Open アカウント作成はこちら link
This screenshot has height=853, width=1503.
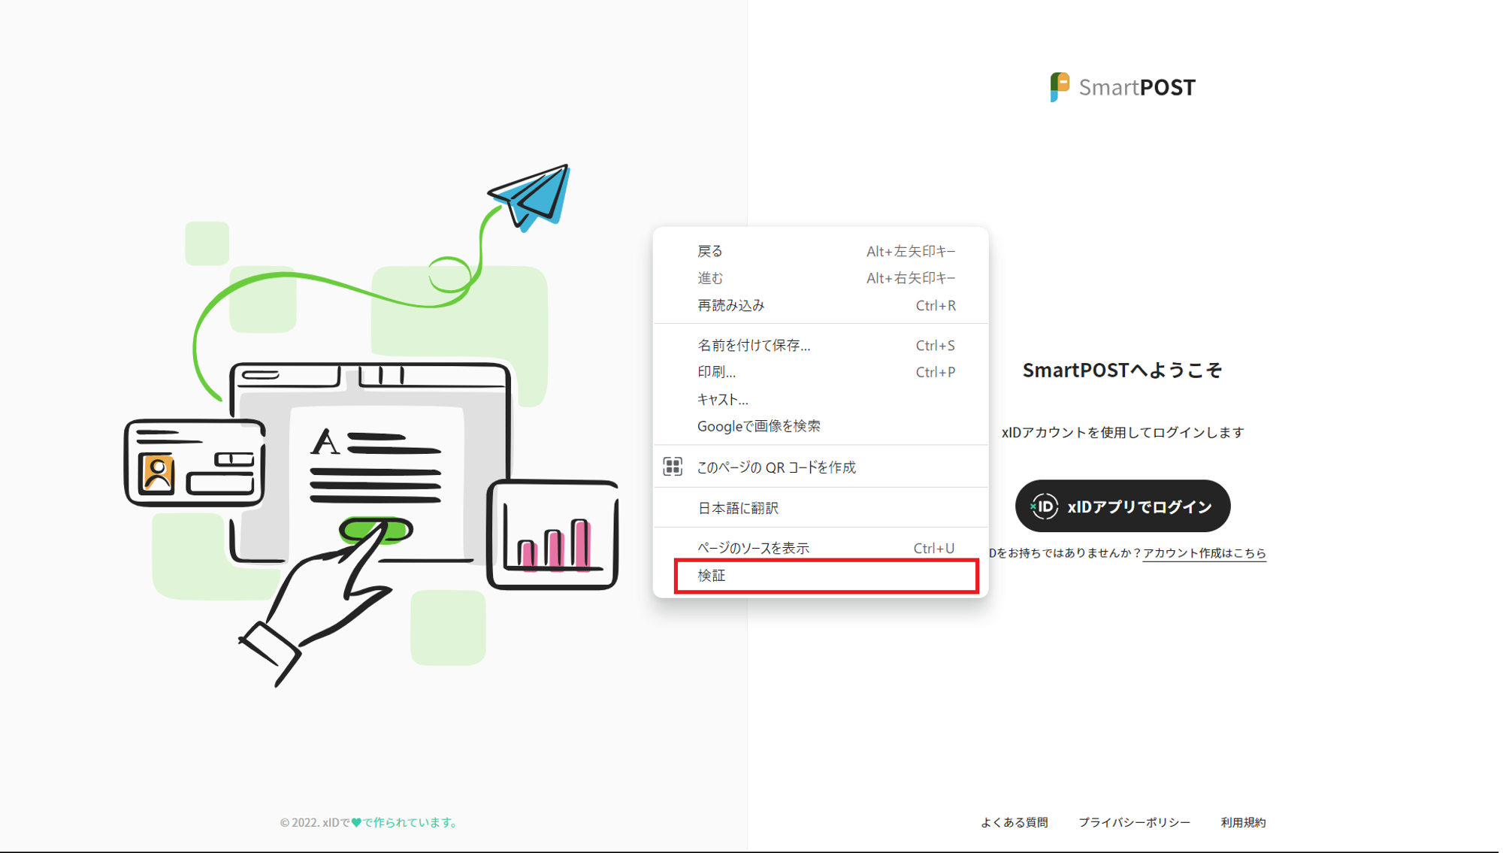click(x=1204, y=553)
